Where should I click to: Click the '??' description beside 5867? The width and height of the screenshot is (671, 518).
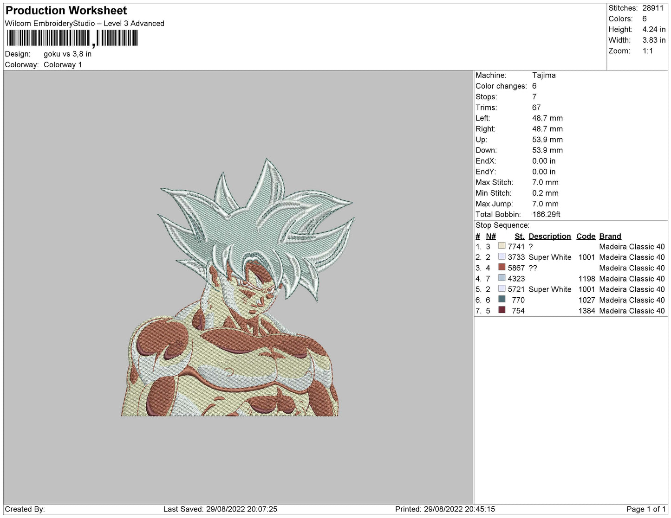pos(533,268)
